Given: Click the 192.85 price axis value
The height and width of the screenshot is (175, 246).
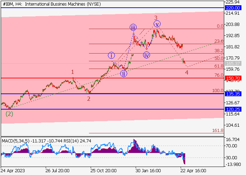Looking at the screenshot, I should [x=233, y=36].
